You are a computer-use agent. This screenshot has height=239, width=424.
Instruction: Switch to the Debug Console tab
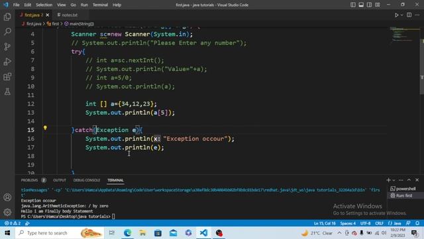[87, 180]
